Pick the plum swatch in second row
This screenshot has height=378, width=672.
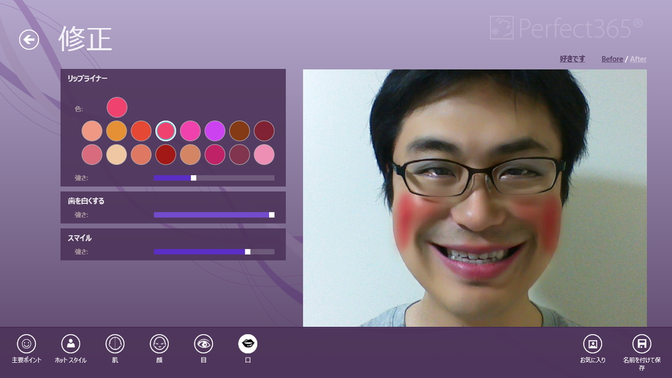tap(240, 154)
